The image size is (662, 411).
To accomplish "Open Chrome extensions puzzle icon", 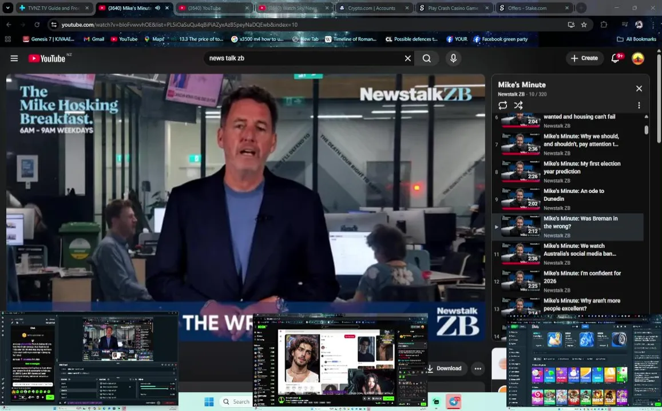I will point(604,25).
